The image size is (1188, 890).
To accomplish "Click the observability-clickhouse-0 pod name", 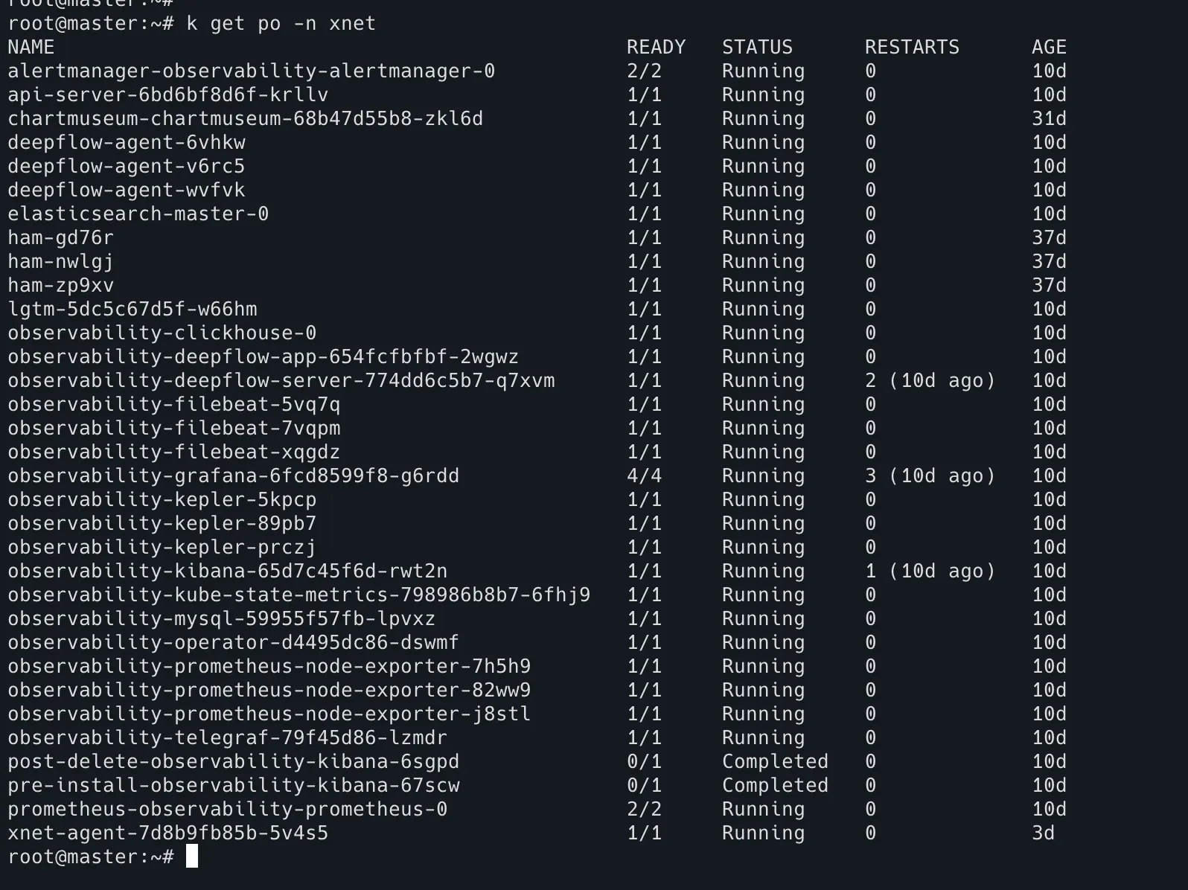I will [162, 333].
